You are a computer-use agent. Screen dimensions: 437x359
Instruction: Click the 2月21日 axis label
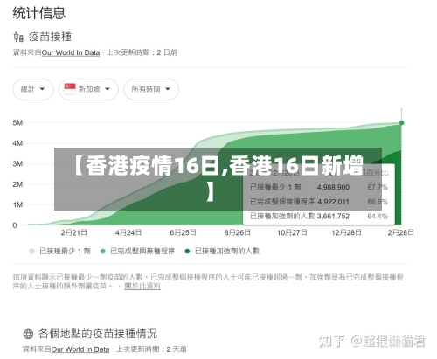[73, 232]
